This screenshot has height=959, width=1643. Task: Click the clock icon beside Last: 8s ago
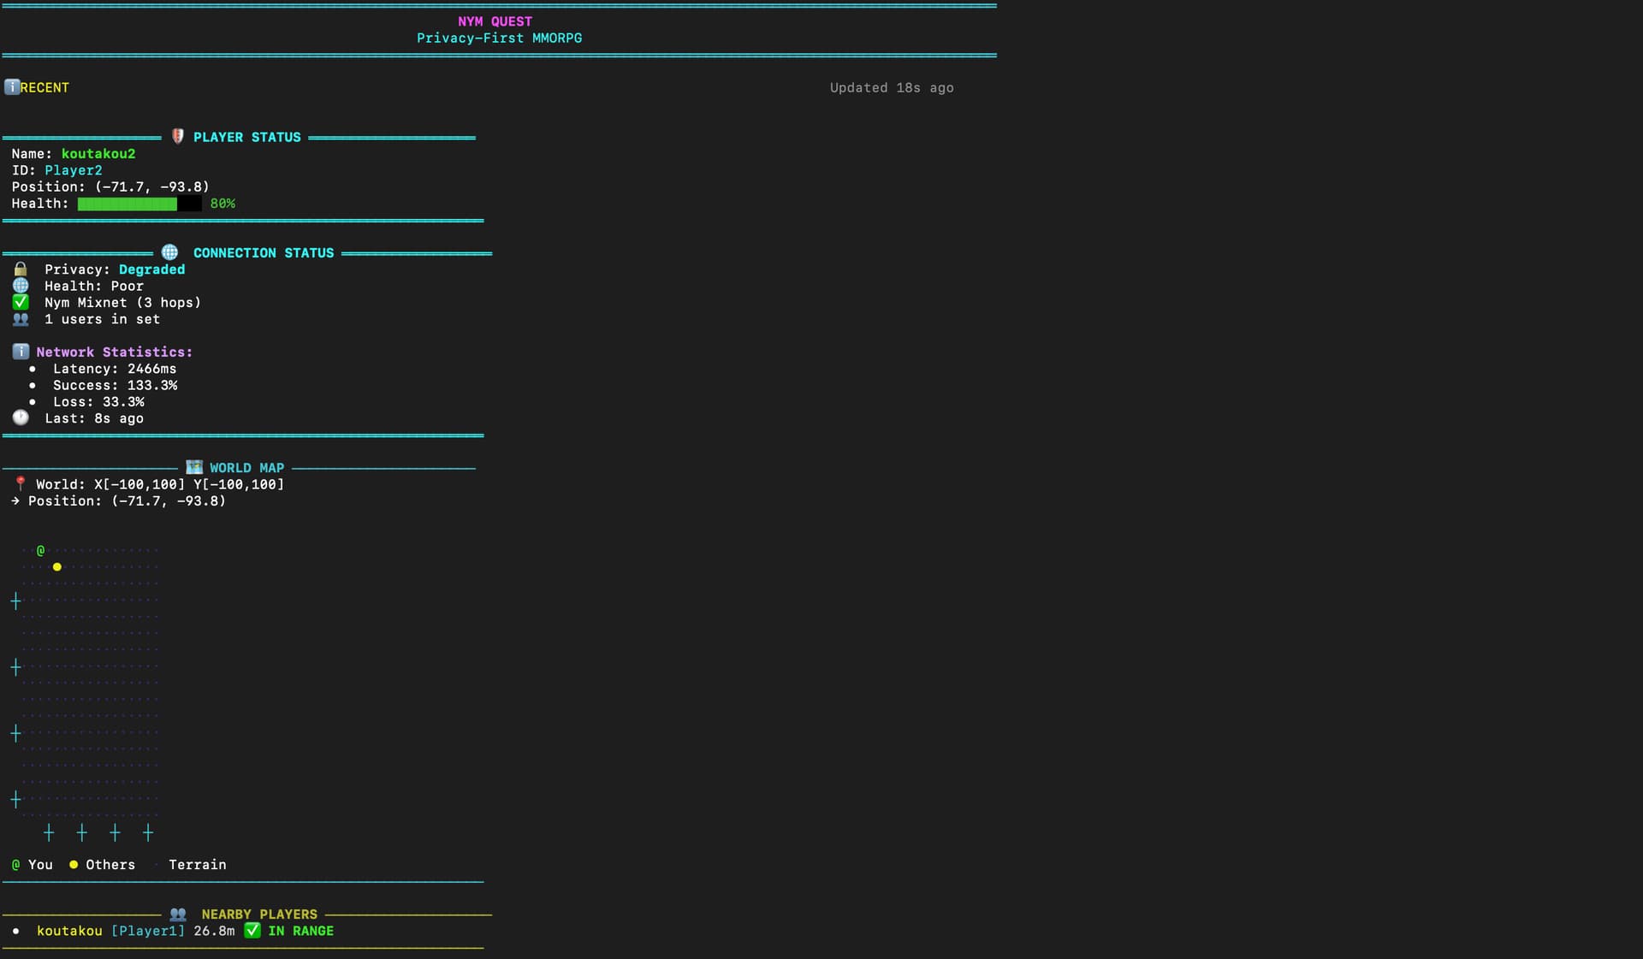pos(21,418)
